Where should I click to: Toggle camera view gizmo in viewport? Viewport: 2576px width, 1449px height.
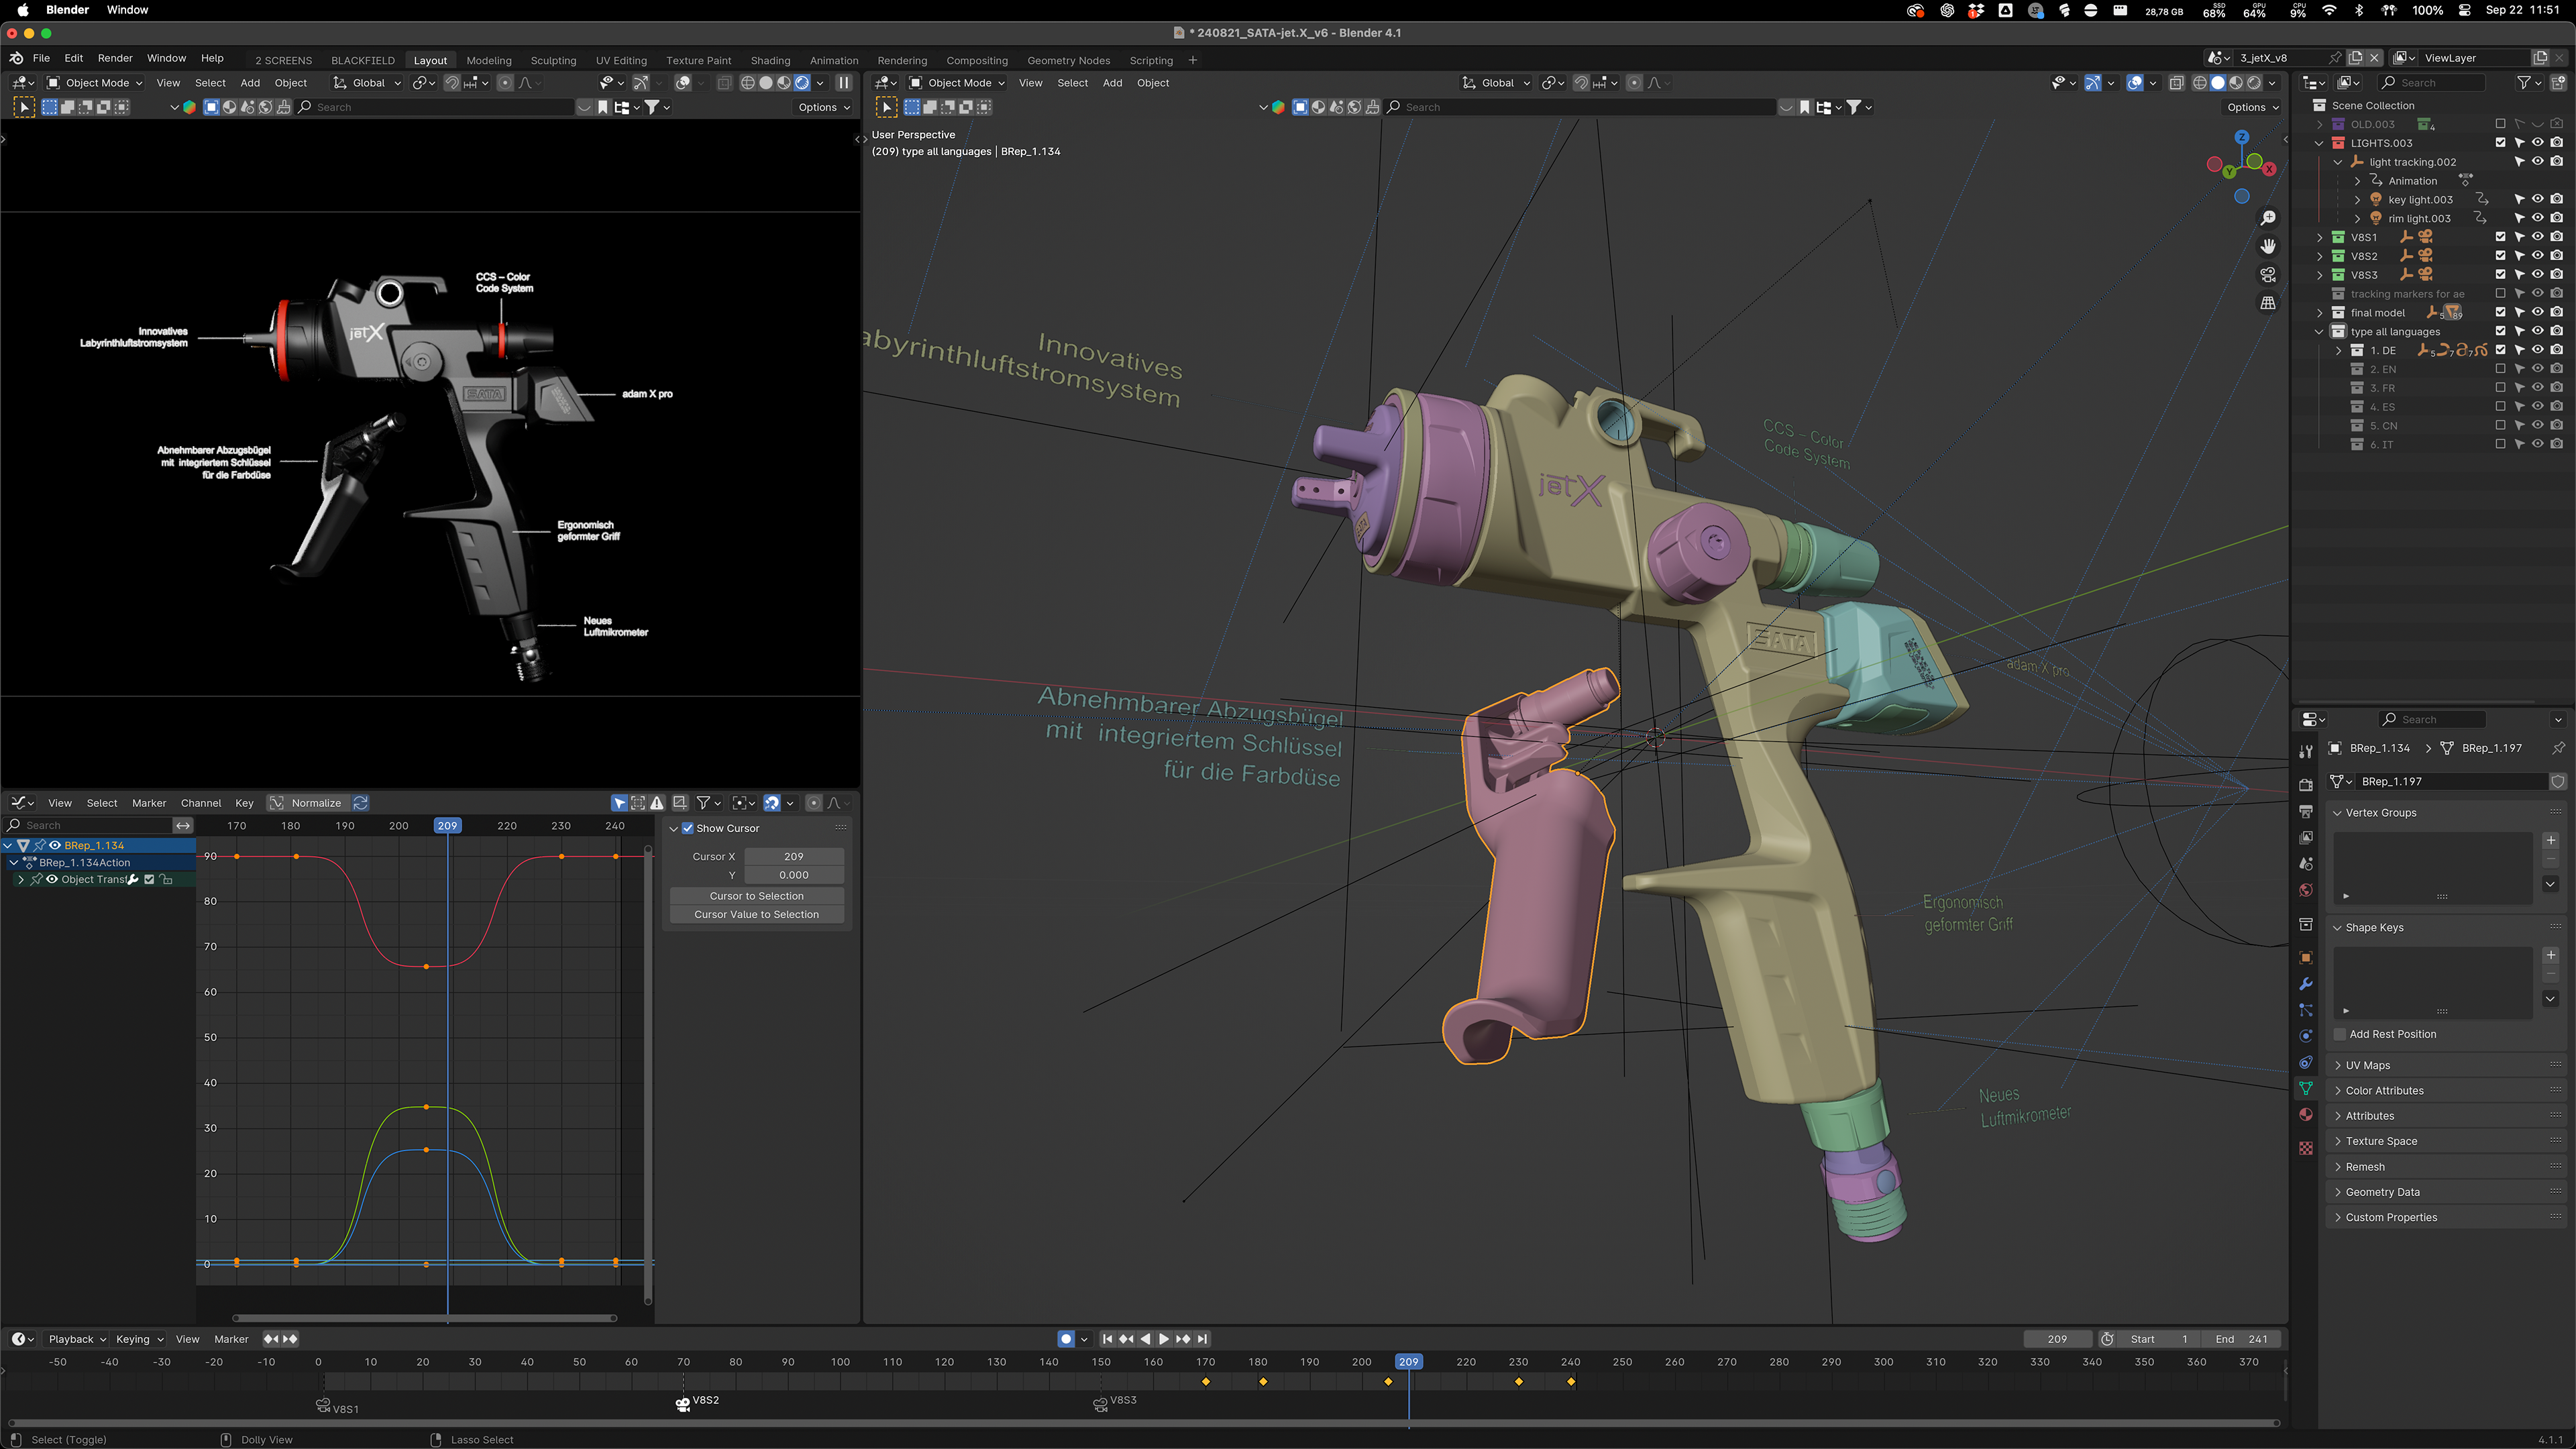[x=2268, y=274]
